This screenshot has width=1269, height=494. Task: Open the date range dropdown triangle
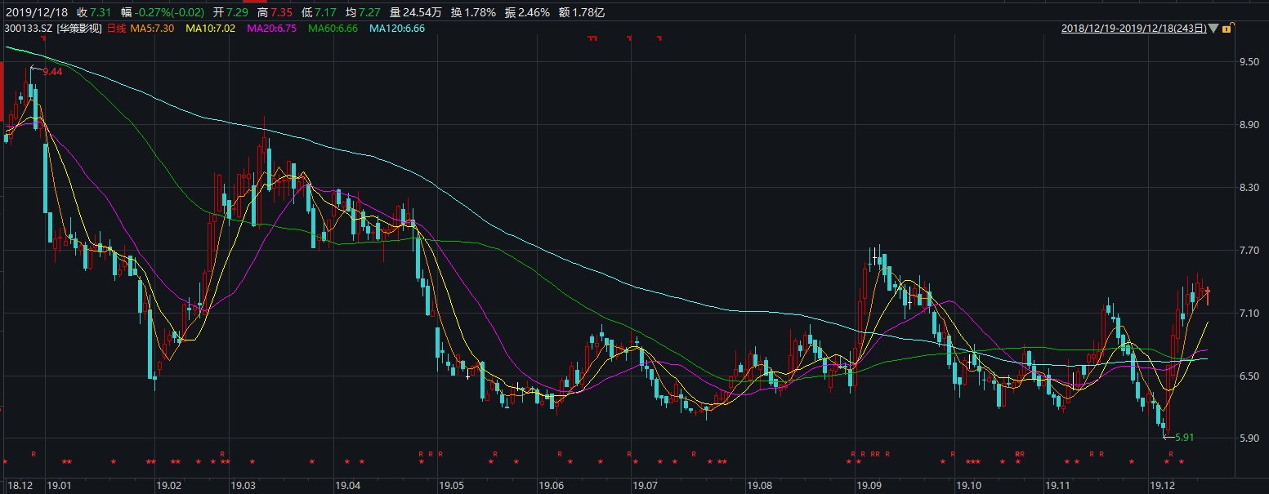point(1213,29)
